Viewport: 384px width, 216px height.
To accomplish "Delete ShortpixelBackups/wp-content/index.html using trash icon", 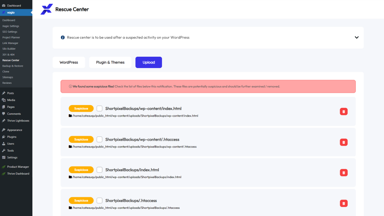I will click(x=343, y=111).
